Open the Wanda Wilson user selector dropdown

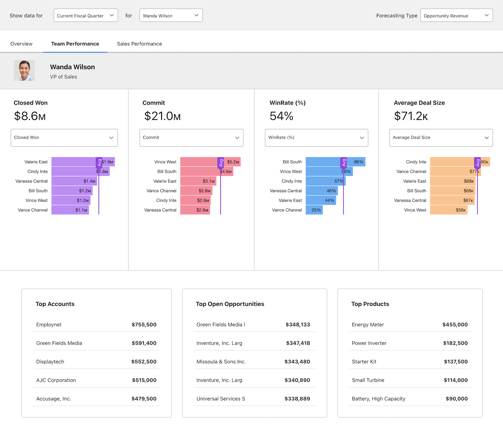tap(171, 15)
